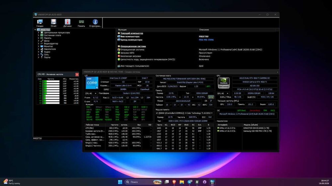Click the Турбо макс. operating point row
The image size is (332, 186).
tap(119, 134)
